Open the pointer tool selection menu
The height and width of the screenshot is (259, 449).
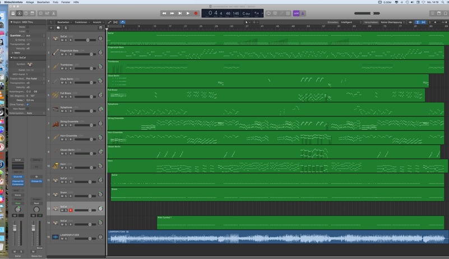click(x=247, y=22)
